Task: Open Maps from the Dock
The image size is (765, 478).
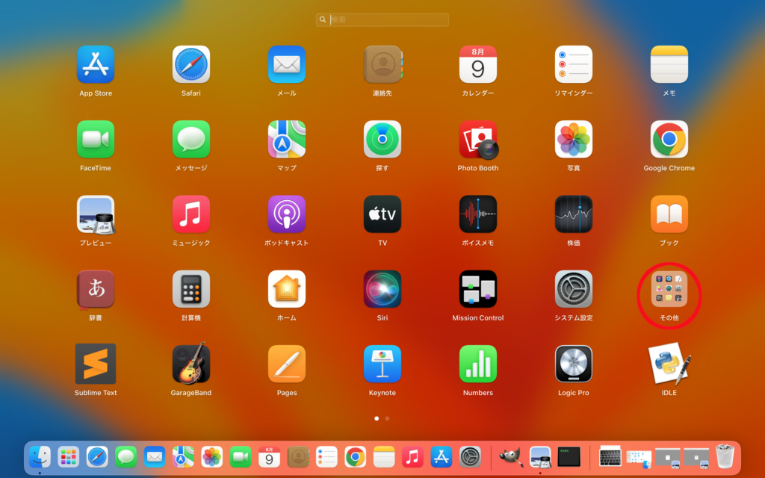Action: coord(184,457)
